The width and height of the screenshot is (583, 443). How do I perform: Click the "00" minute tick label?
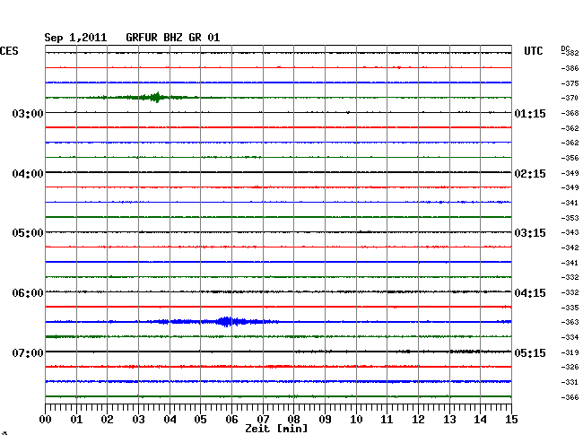[x=46, y=420]
